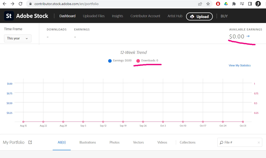
Task: Share this page via the share icon
Action: pyautogui.click(x=200, y=4)
